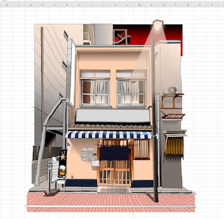Viewport: 224px width, 219px height.
Task: Select column J header
Action: (x=103, y=4)
